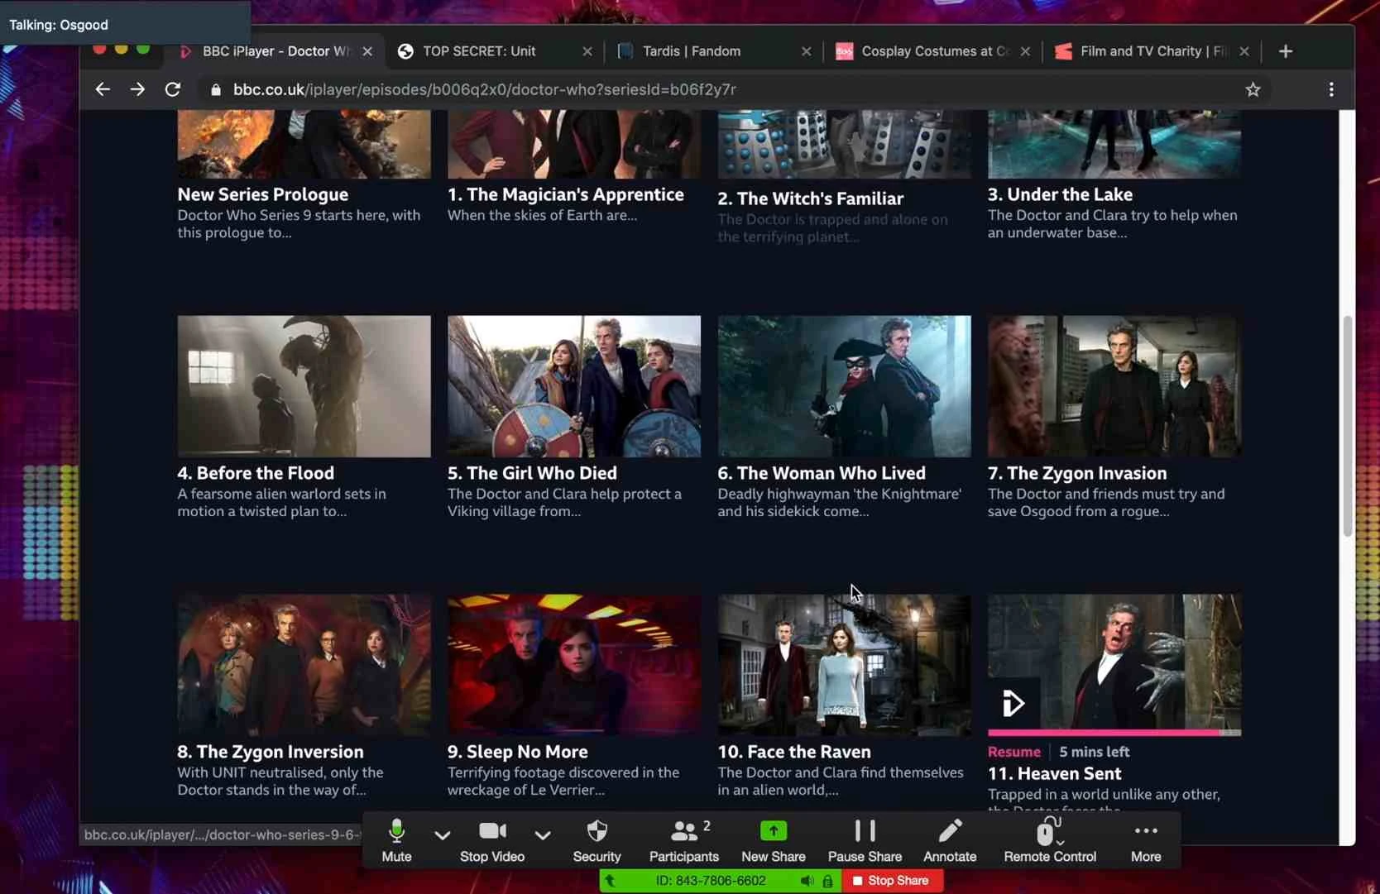
Task: Go forward in browser history
Action: coord(137,89)
